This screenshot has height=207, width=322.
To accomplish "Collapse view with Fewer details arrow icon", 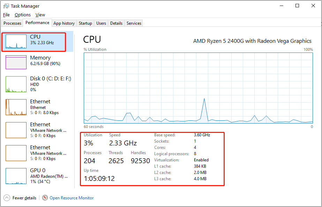I will [7, 198].
